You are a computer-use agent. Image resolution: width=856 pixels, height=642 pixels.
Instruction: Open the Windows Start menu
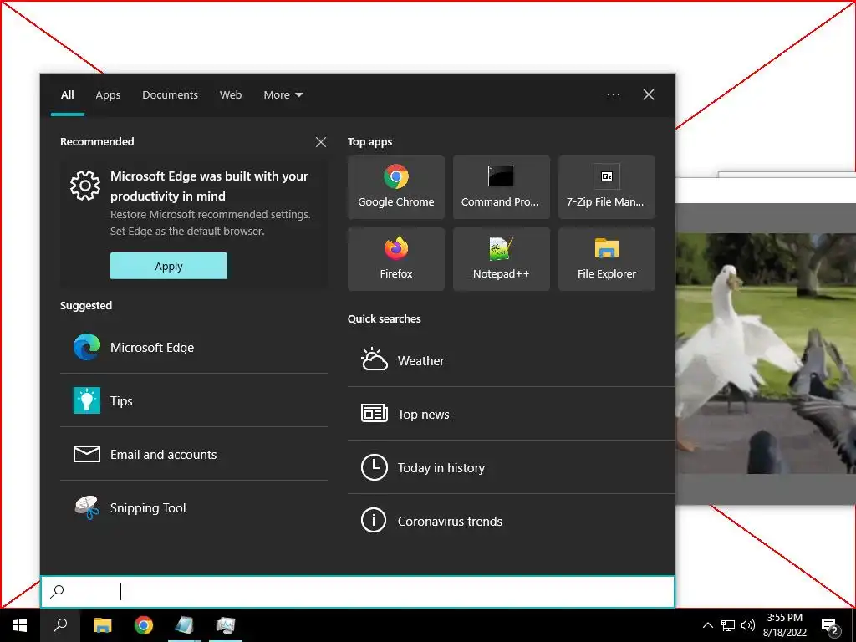point(20,625)
